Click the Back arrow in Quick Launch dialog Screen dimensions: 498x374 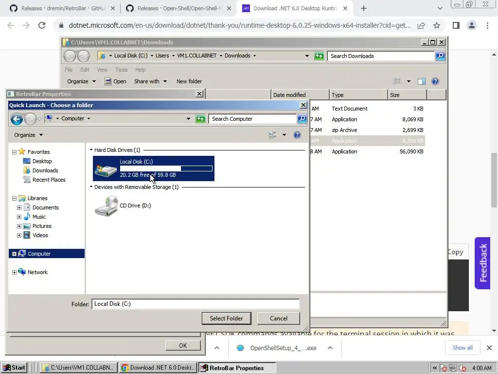(x=17, y=119)
